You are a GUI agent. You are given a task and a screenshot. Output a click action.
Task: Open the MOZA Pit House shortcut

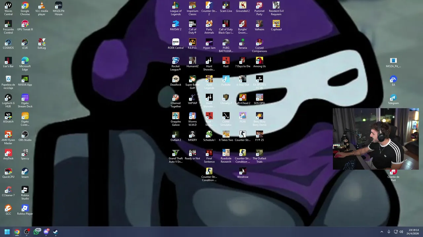58,9
